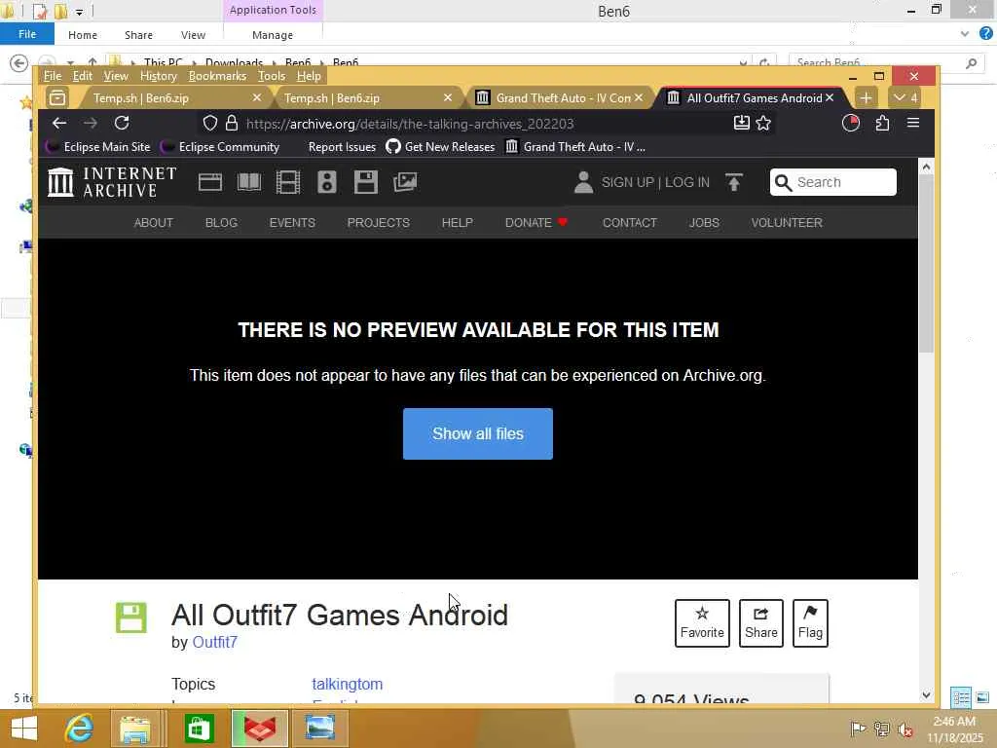Click the Windows Start button

click(x=24, y=729)
